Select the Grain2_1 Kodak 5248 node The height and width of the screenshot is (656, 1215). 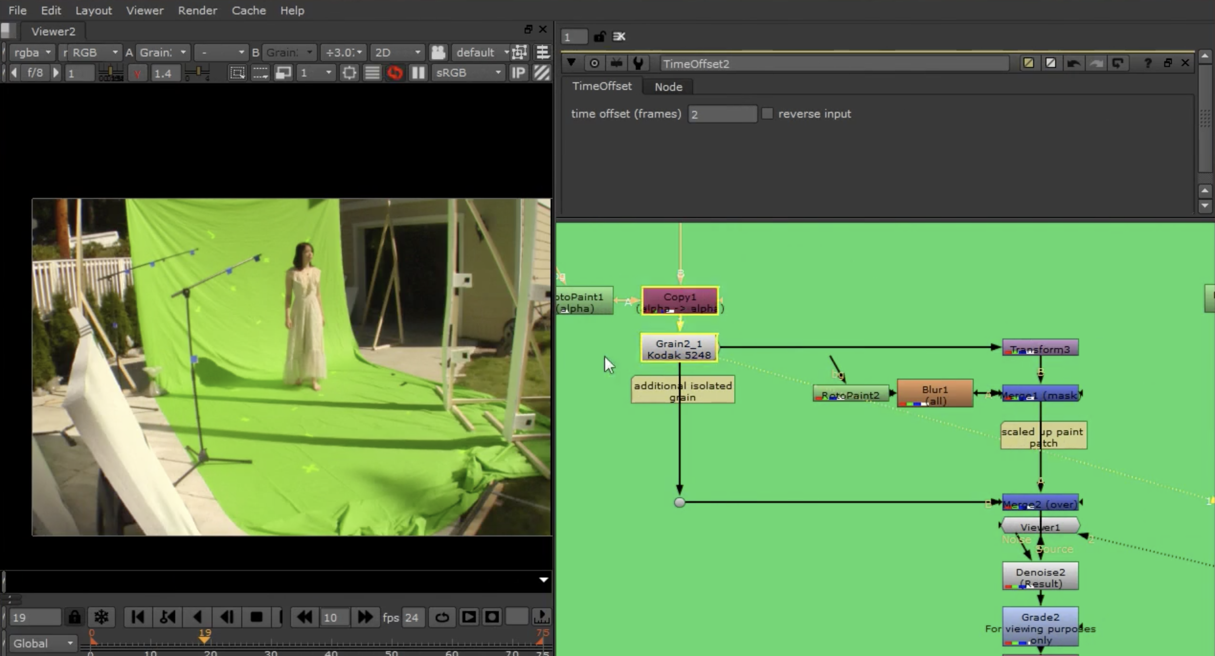pos(679,349)
